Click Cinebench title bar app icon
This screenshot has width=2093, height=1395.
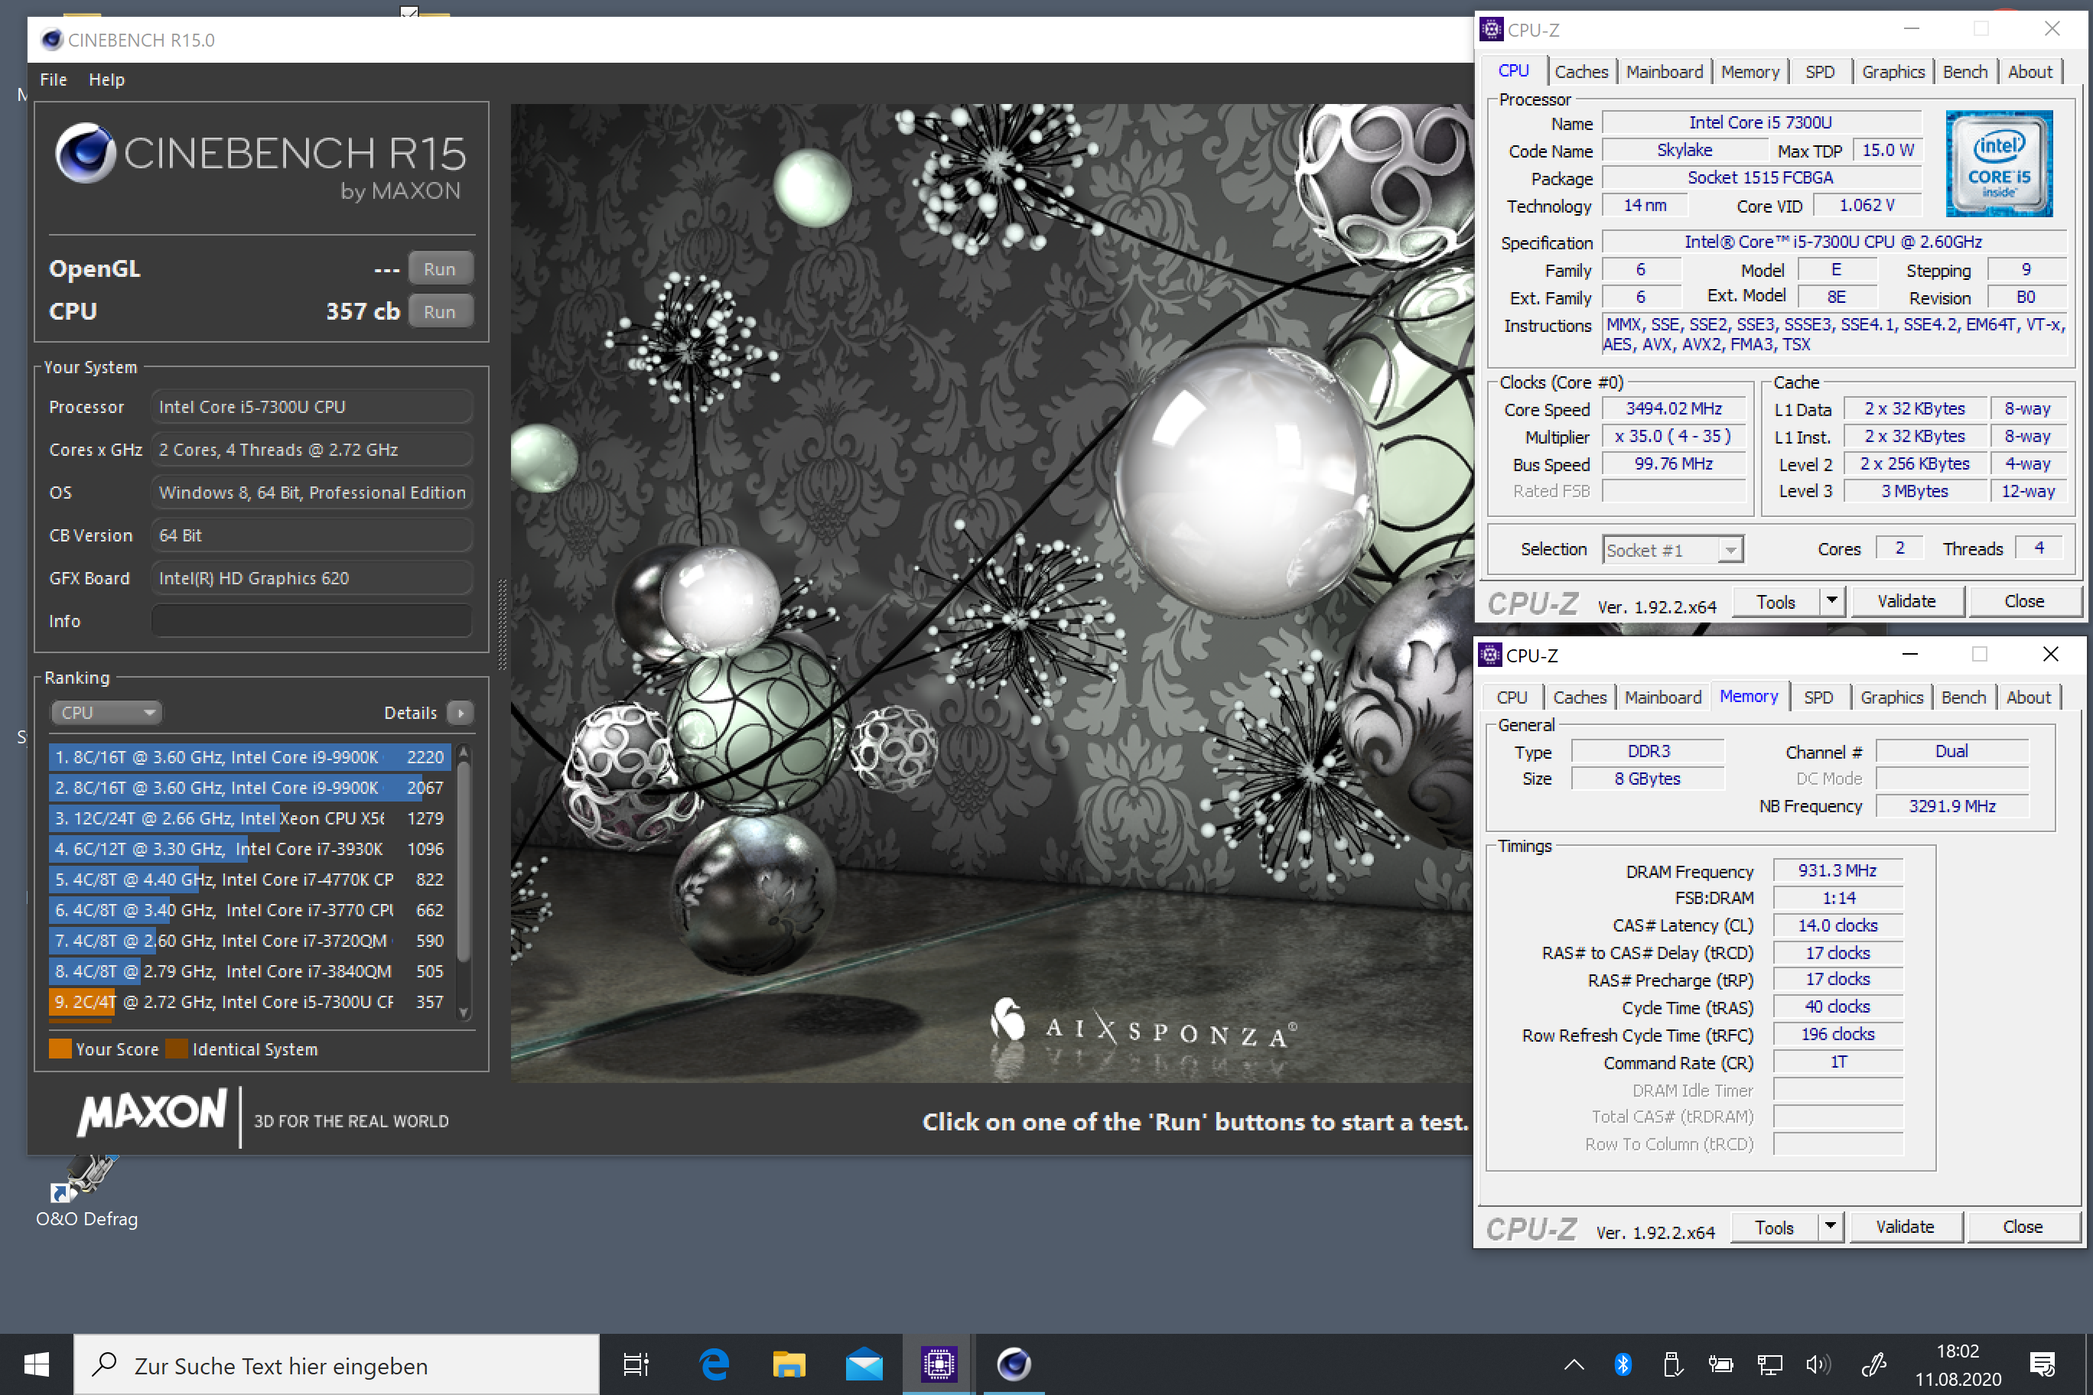coord(53,39)
